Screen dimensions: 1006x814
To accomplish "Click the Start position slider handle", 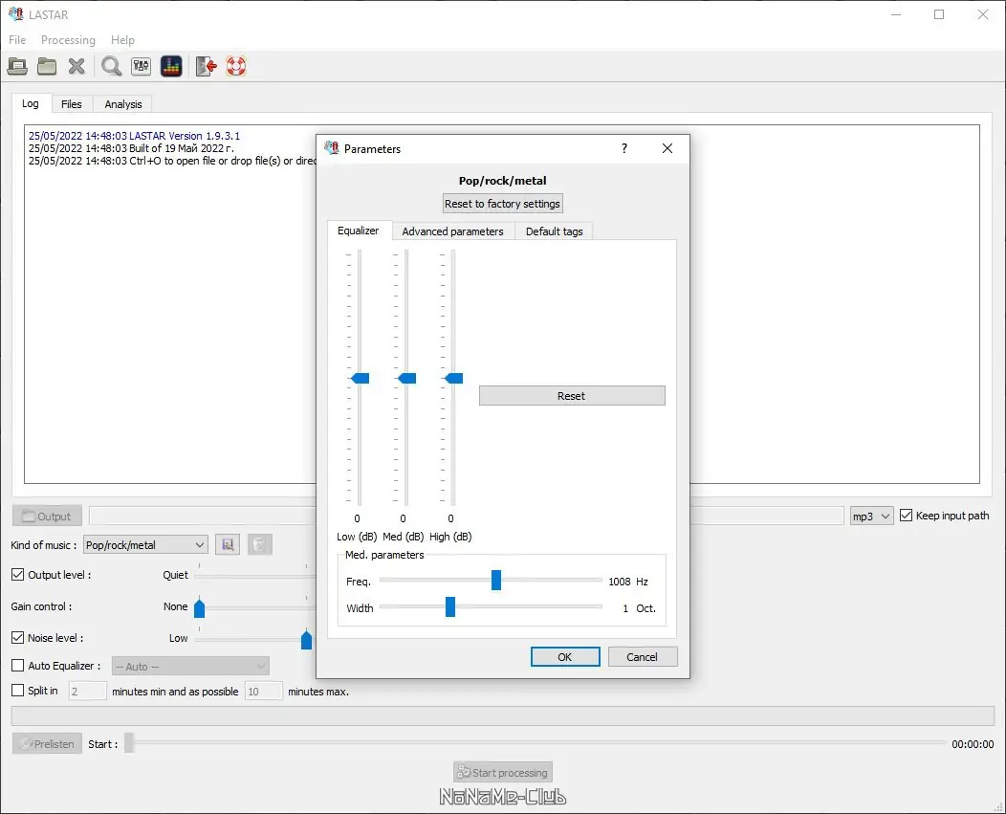I will (x=129, y=743).
